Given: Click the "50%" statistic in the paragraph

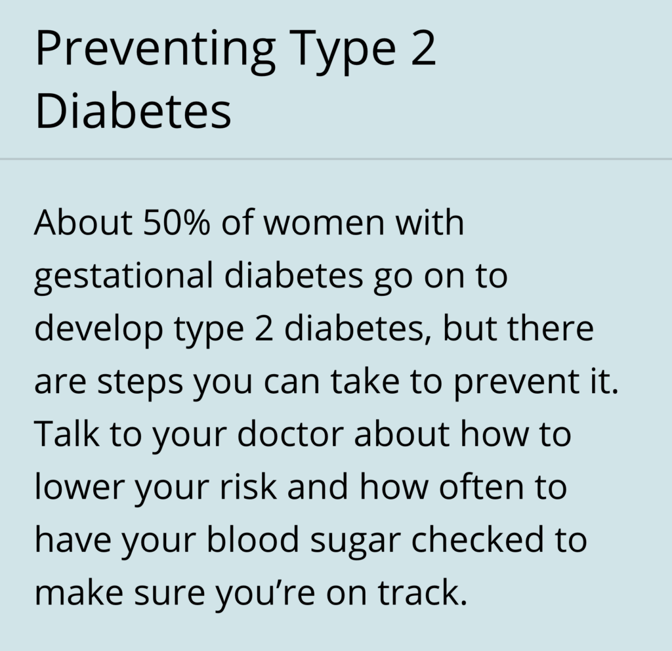Looking at the screenshot, I should [x=177, y=222].
